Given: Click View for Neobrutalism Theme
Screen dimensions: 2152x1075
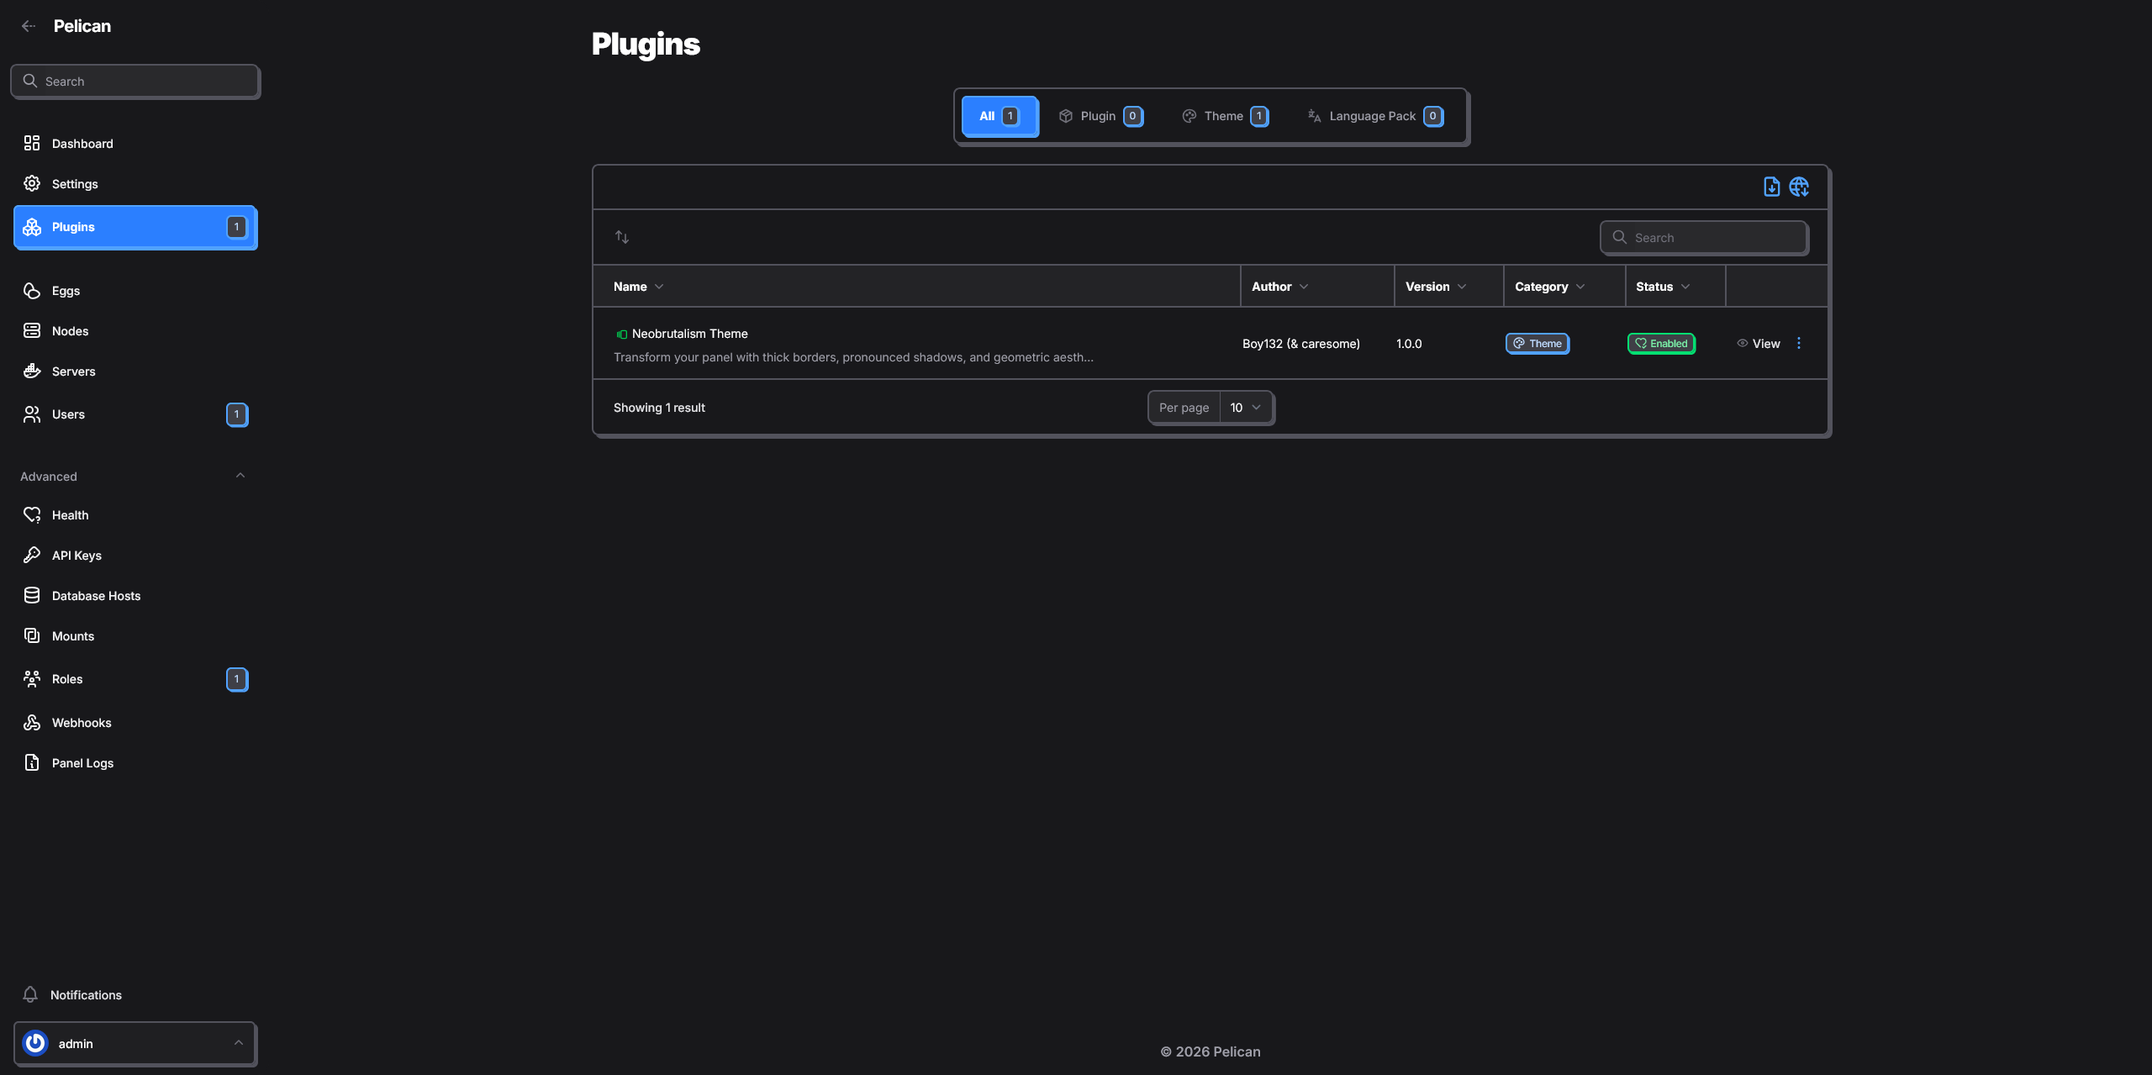Looking at the screenshot, I should pos(1758,344).
